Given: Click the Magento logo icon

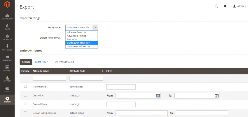Looking at the screenshot, I should click(7, 4).
